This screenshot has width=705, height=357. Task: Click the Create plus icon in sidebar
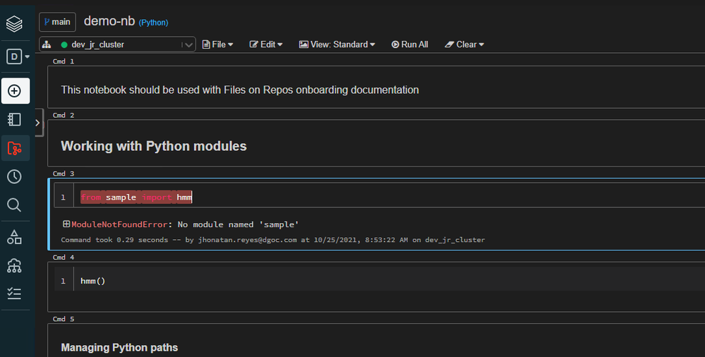point(15,91)
